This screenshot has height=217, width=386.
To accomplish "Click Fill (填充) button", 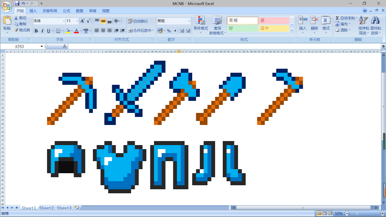I will (343, 24).
